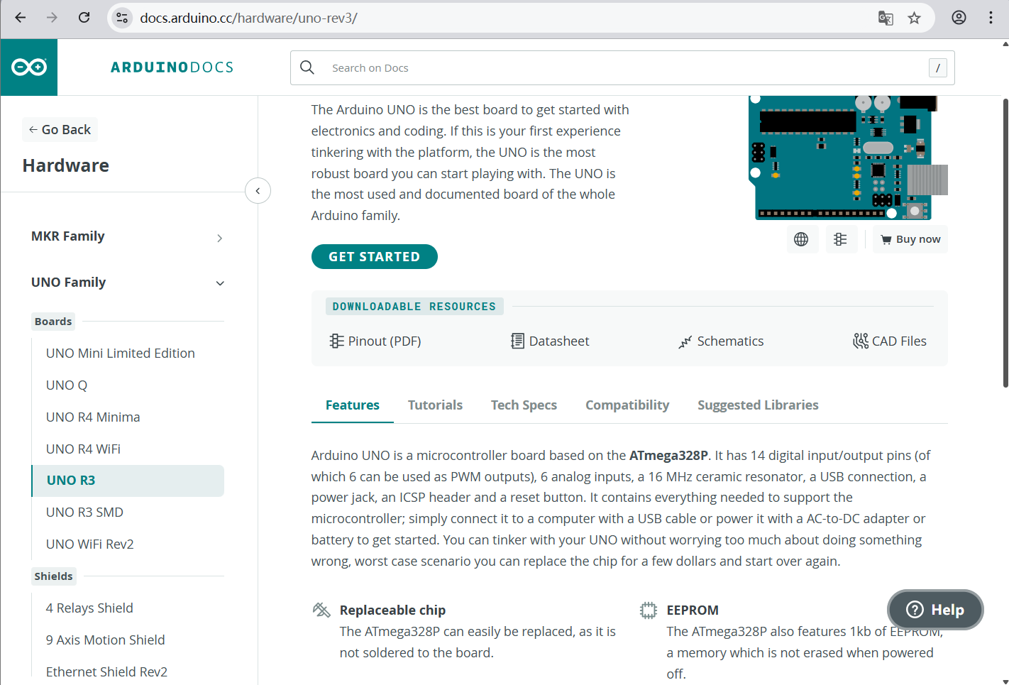Select UNO WiFi Rev2
This screenshot has width=1009, height=685.
click(89, 544)
